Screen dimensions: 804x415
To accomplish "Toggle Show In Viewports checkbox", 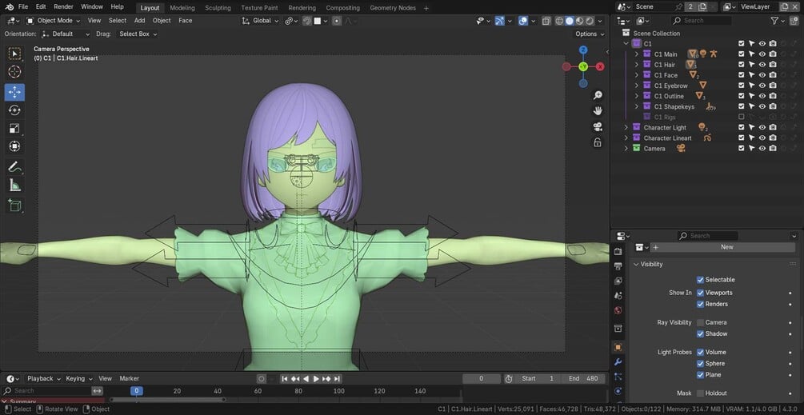I will [700, 293].
